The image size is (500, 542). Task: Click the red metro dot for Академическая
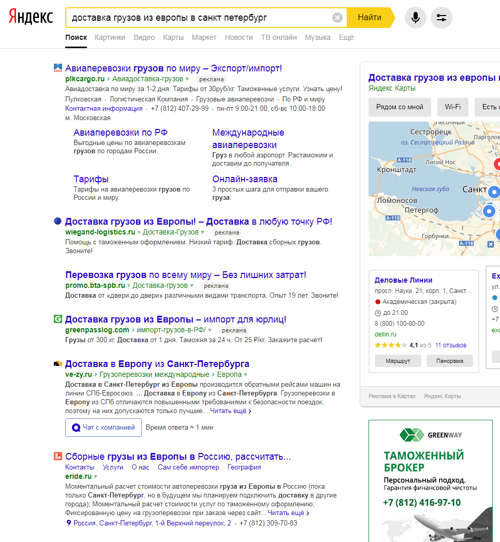coord(378,302)
